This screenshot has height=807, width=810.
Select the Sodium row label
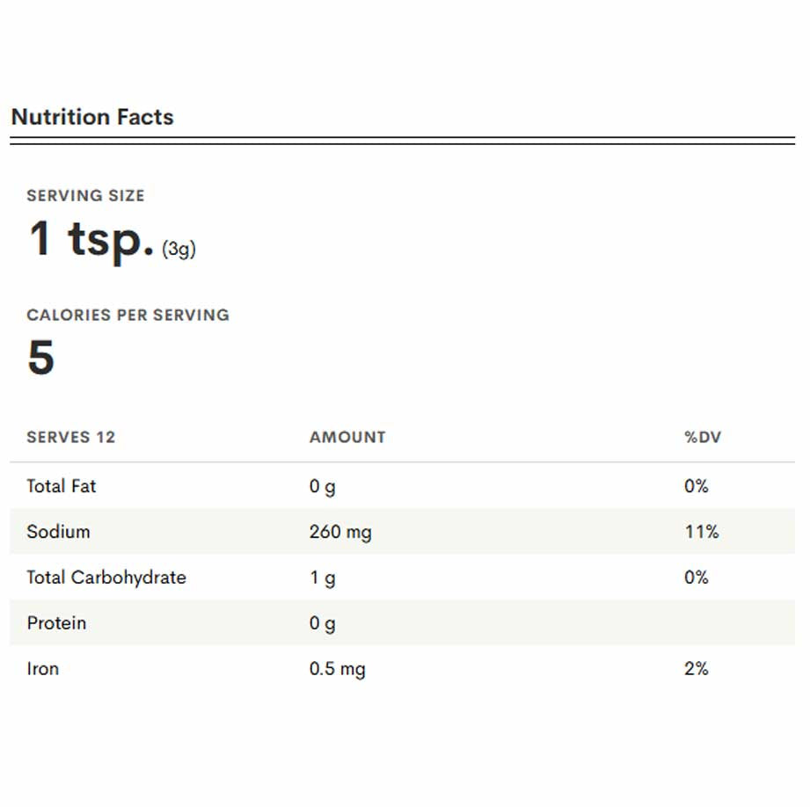point(58,532)
